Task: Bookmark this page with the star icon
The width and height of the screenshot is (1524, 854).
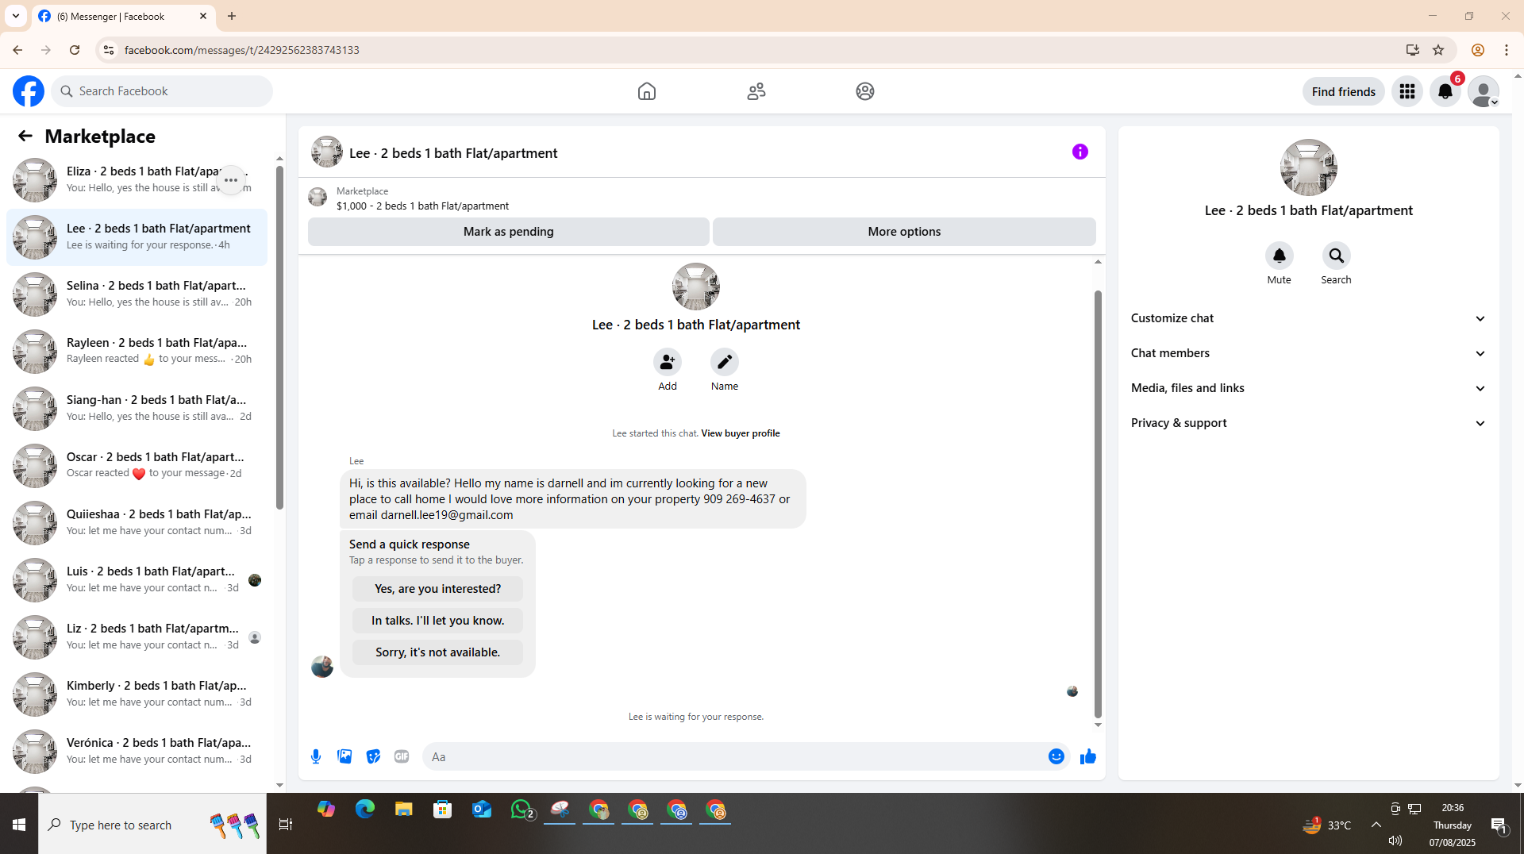Action: pos(1438,50)
